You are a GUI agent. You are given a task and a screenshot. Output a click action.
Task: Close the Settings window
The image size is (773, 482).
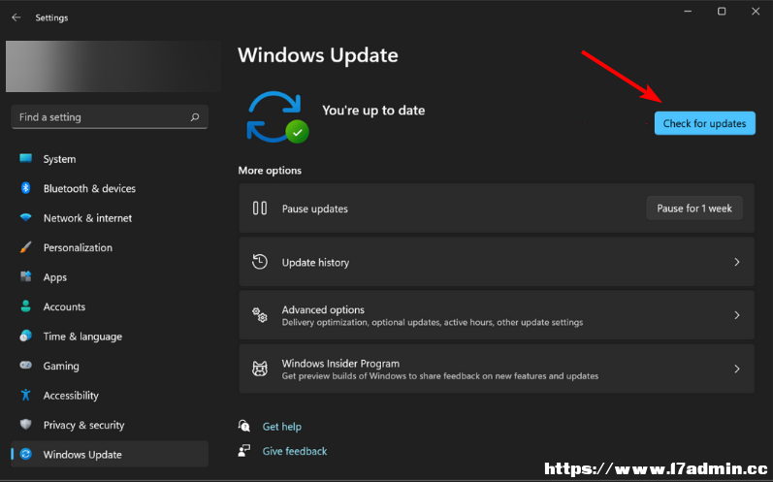point(756,11)
